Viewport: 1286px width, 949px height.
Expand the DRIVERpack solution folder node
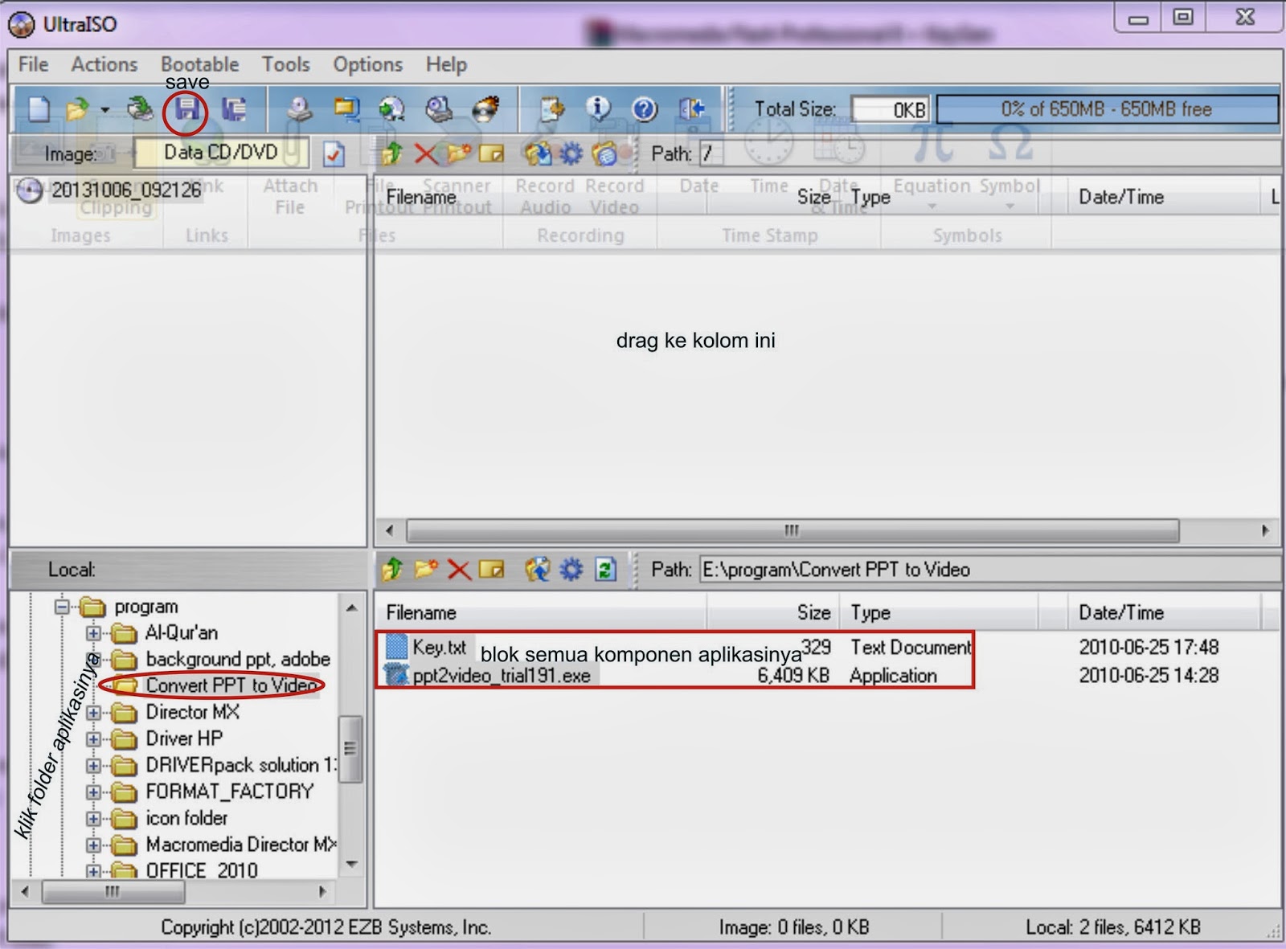pos(93,766)
